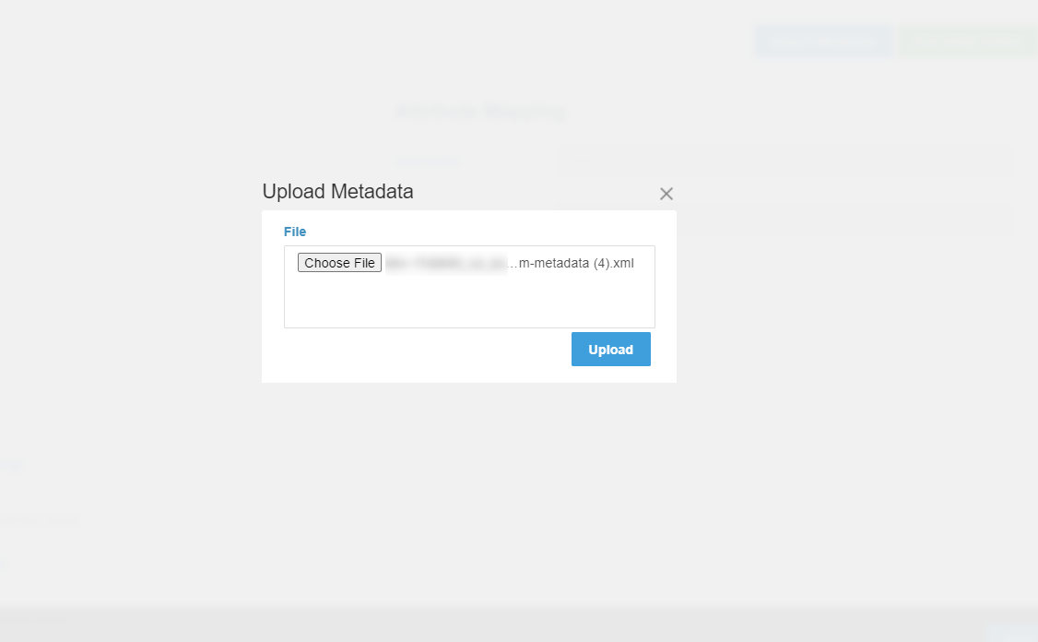Image resolution: width=1038 pixels, height=642 pixels.
Task: Click the white dialog area left of Upload
Action: 415,351
